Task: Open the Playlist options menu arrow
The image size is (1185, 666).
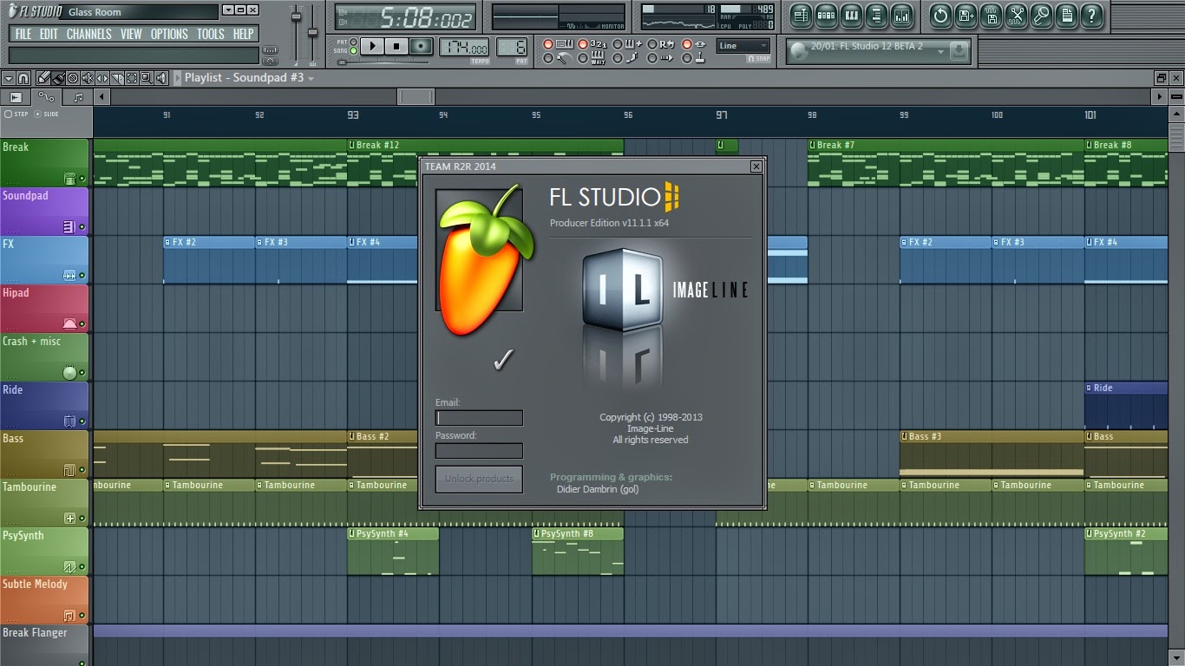Action: [8, 78]
